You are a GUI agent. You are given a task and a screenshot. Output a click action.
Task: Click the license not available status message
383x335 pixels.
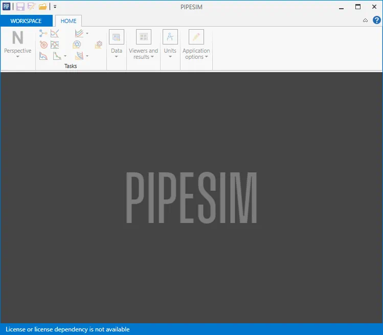click(x=67, y=329)
